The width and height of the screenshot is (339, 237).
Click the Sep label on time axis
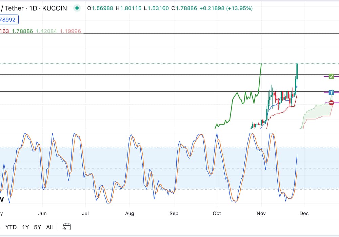[174, 213]
